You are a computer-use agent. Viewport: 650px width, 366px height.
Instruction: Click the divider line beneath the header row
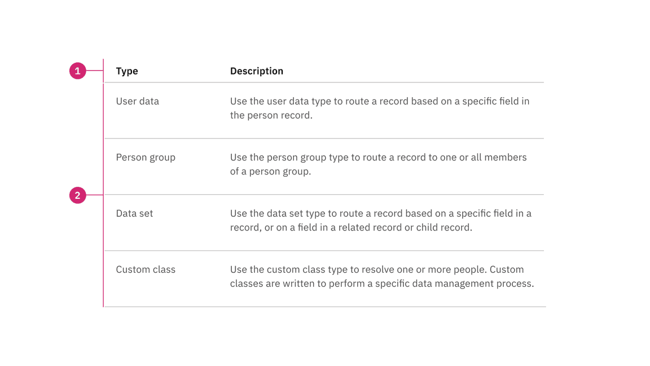click(x=324, y=82)
